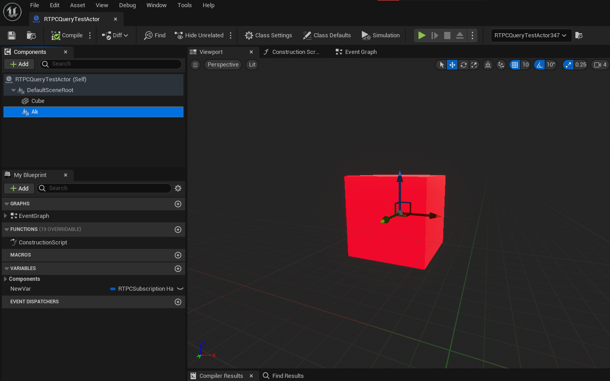Viewport: 610px width, 381px height.
Task: Expand the EventGraph tree item
Action: (5, 216)
